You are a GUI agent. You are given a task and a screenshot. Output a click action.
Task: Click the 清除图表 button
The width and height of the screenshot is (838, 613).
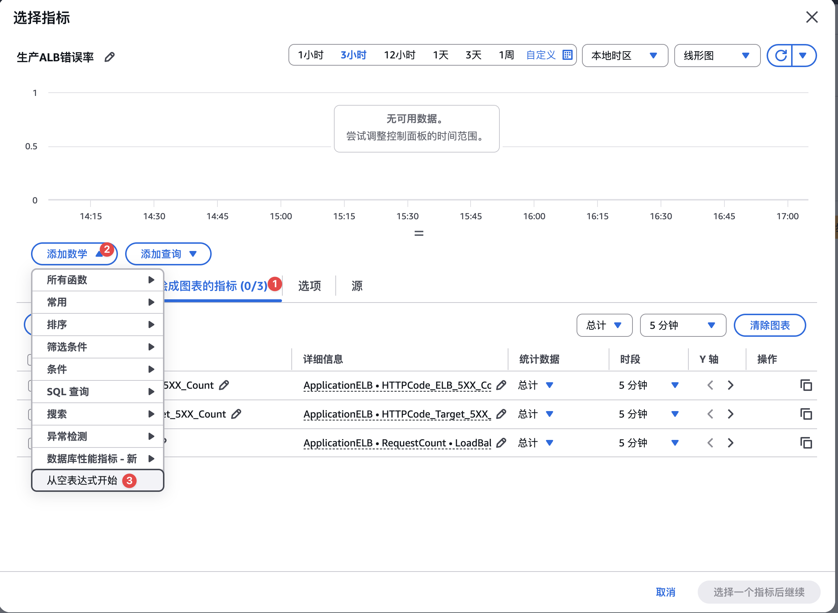[769, 325]
